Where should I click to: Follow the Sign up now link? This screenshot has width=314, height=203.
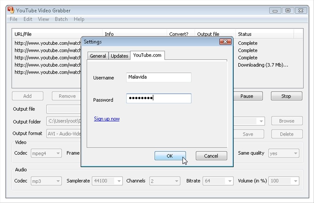[107, 119]
